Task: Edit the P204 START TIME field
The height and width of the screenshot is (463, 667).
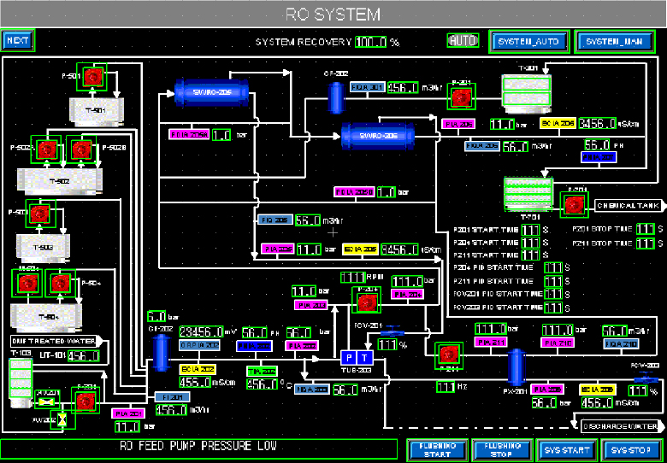Action: pos(530,243)
